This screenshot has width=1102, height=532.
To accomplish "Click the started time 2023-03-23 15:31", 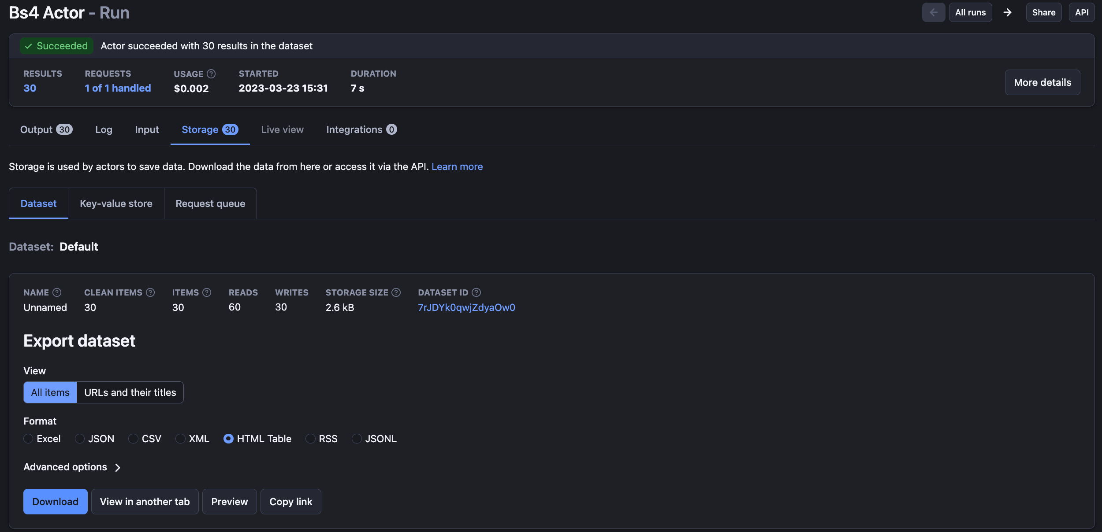I will [x=283, y=88].
